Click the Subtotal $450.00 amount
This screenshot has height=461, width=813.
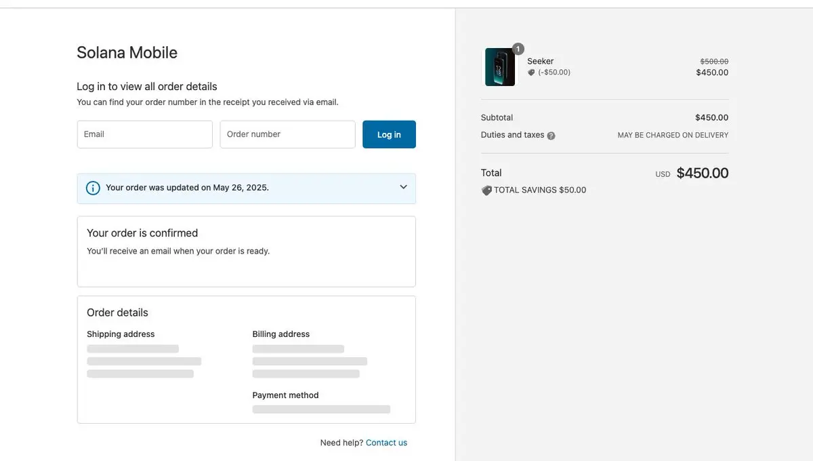(711, 117)
